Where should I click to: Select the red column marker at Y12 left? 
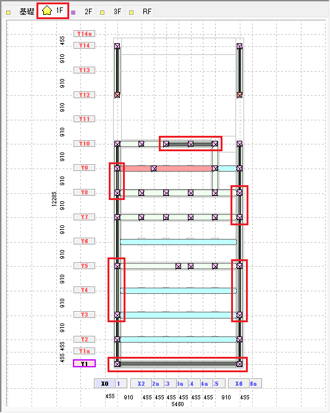117,95
